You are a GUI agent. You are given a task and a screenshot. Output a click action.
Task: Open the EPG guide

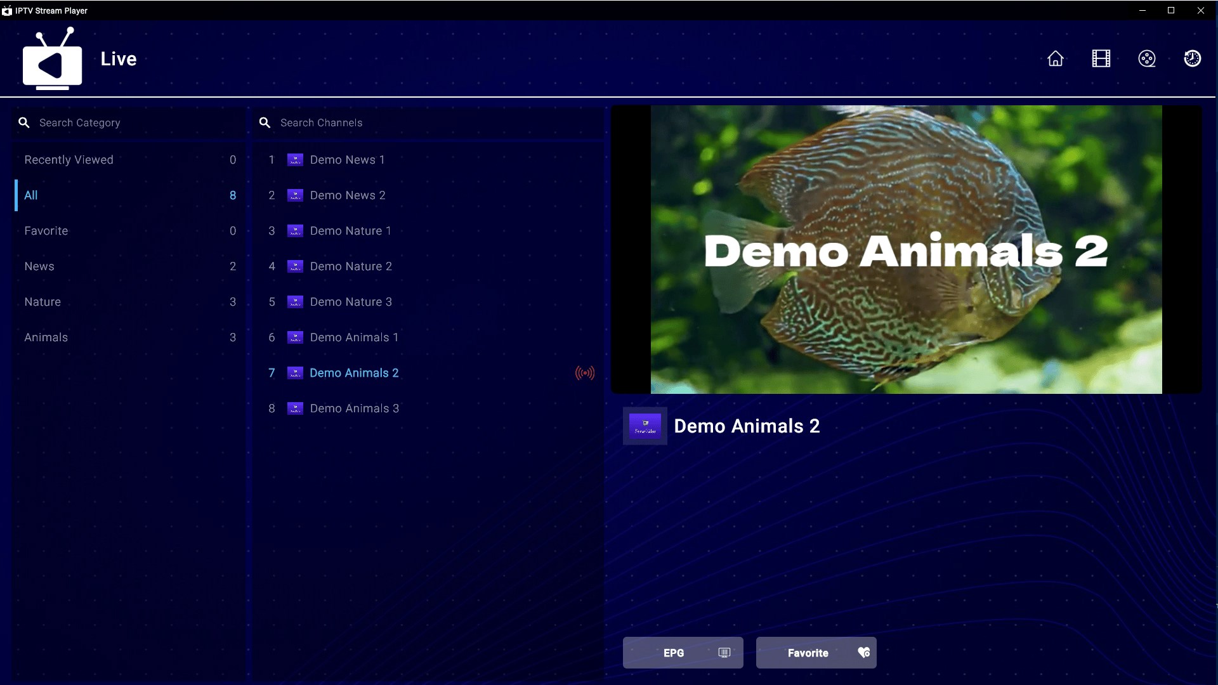pos(683,653)
